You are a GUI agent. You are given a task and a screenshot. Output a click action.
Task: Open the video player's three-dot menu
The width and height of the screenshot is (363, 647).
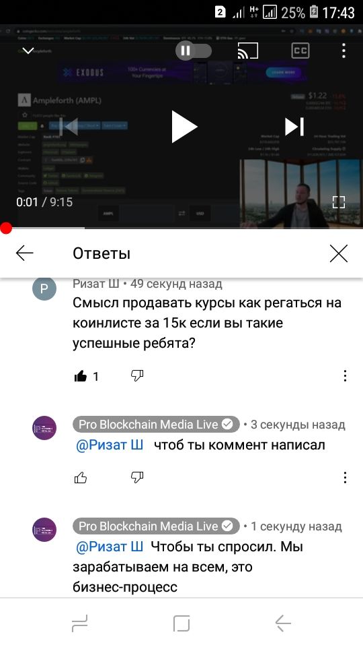[x=344, y=51]
